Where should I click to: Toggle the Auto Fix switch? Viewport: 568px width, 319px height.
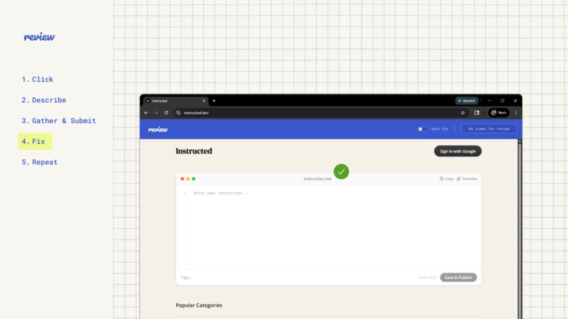pyautogui.click(x=423, y=129)
